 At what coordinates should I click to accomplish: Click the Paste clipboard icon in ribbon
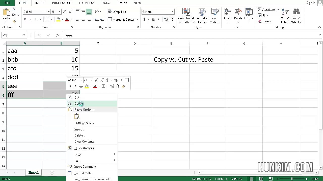[x=6, y=12]
